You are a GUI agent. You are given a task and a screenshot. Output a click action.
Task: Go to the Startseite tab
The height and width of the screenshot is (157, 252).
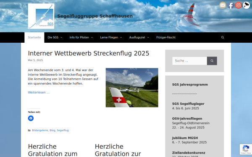coord(34,37)
